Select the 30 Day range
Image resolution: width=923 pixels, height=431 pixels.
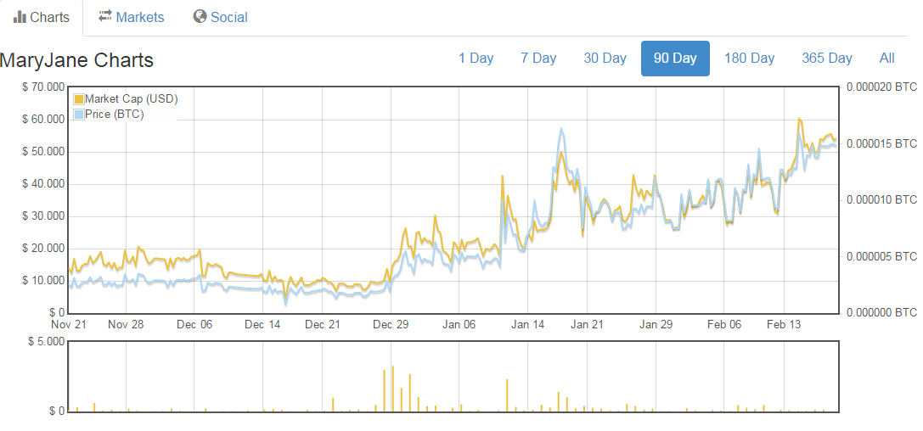click(605, 59)
